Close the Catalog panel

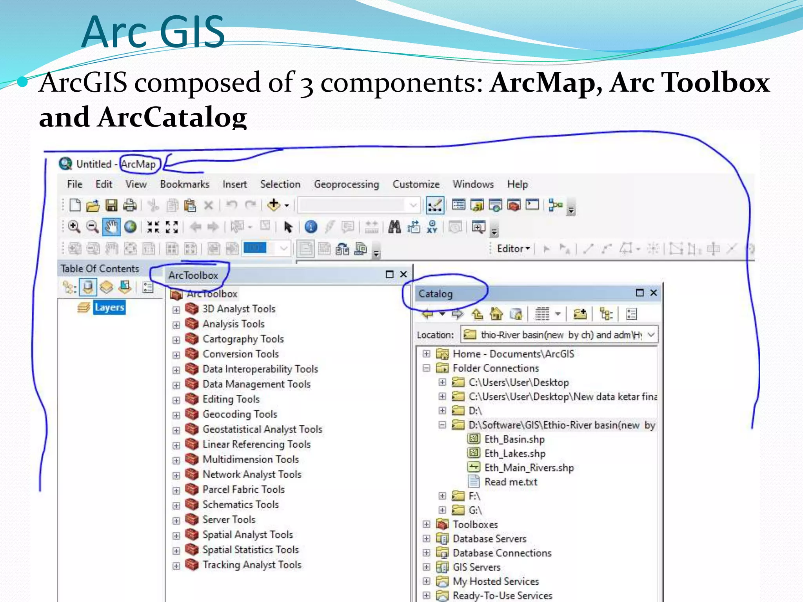tap(654, 293)
